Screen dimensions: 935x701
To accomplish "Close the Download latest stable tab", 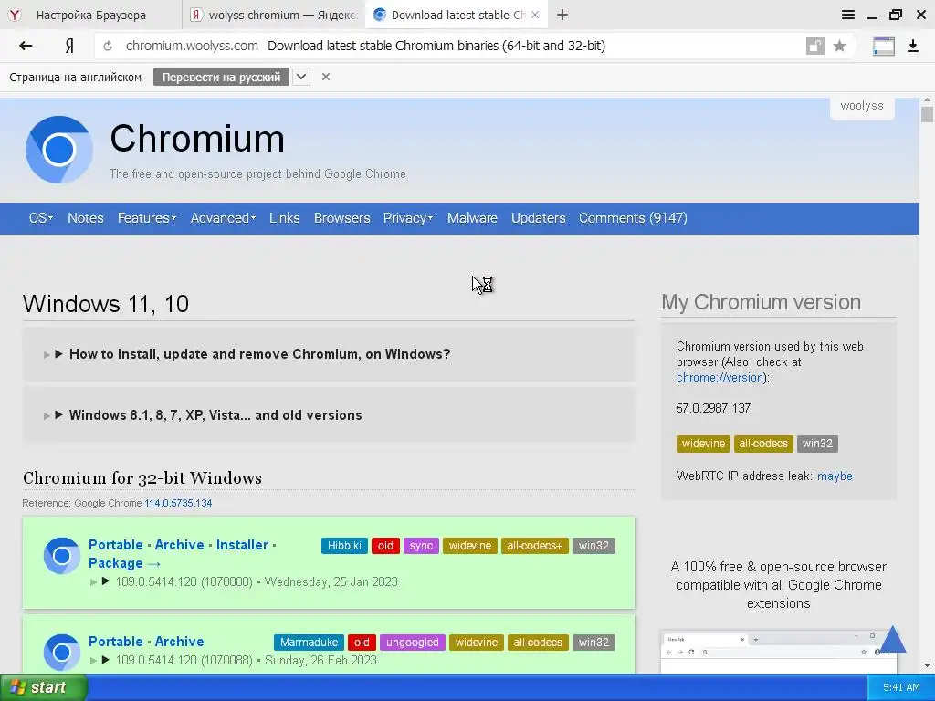I will [535, 15].
